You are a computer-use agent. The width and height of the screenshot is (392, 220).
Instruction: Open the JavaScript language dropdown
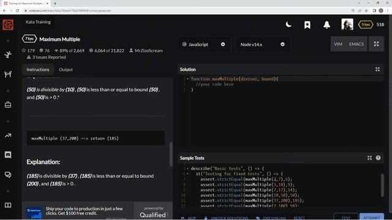204,45
